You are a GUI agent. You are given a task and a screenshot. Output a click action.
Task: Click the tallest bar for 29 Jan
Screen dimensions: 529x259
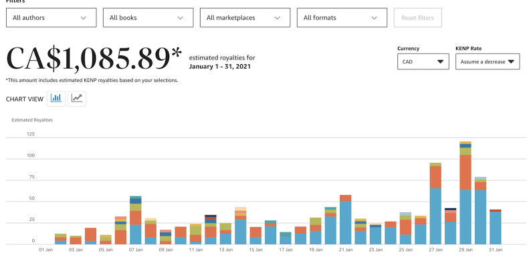[465, 193]
